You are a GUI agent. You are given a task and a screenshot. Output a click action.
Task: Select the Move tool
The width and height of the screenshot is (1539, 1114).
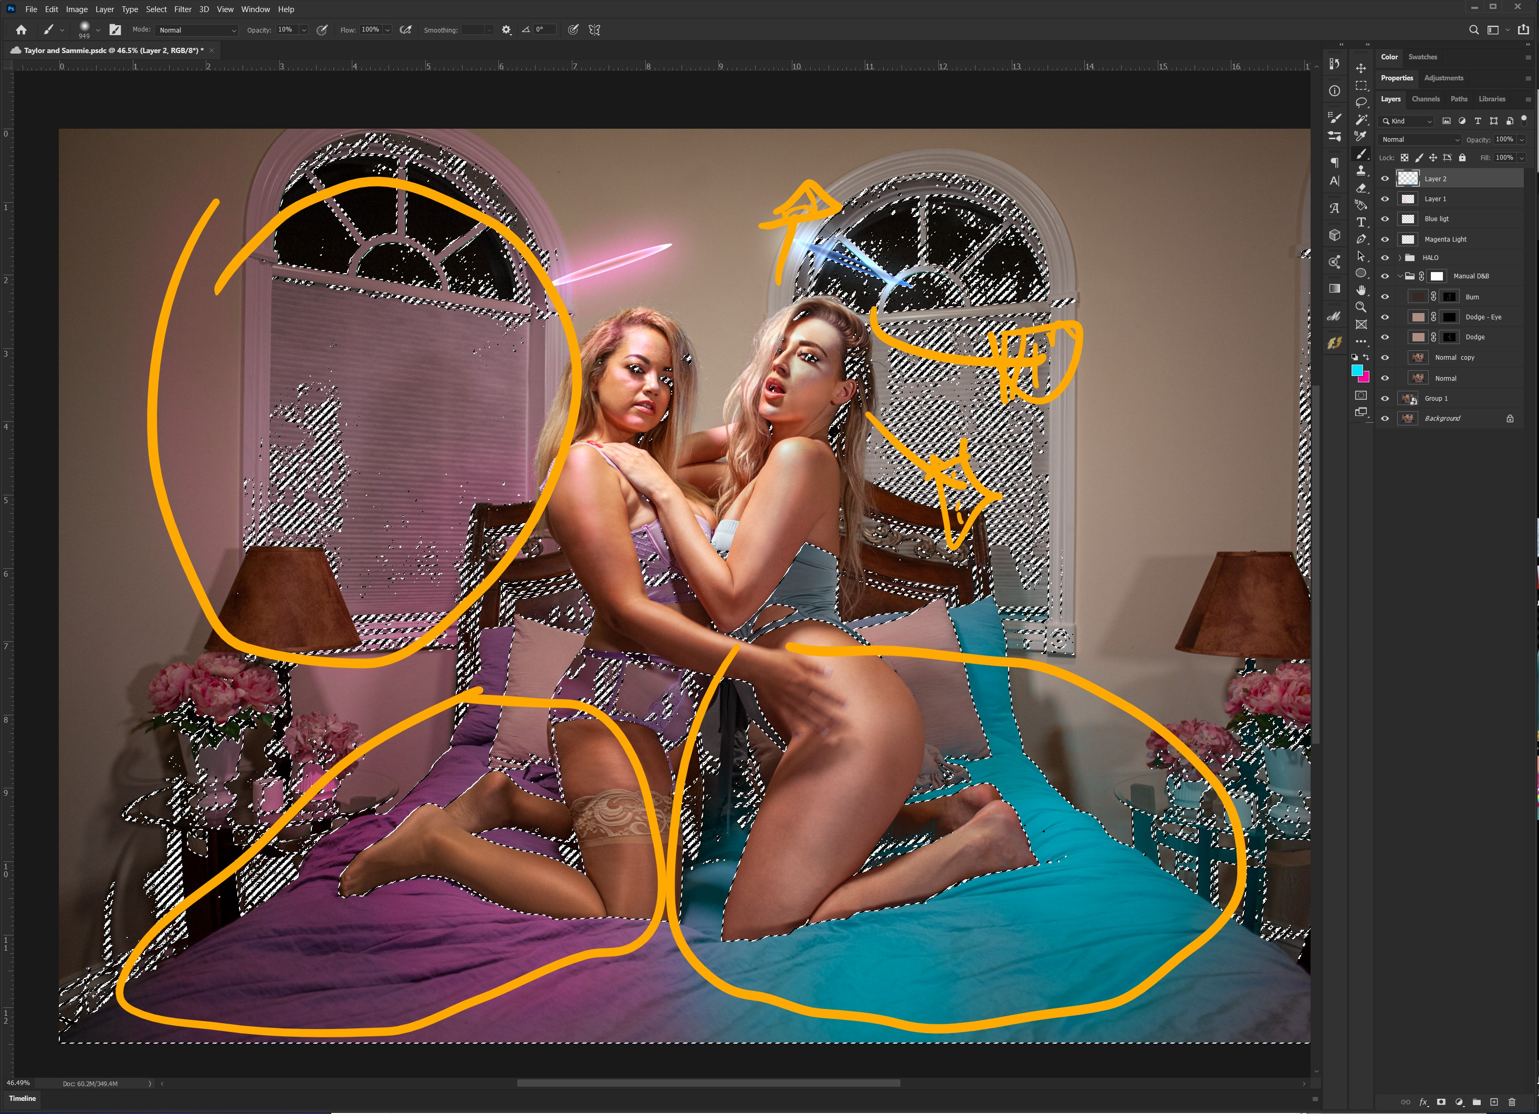click(1360, 68)
